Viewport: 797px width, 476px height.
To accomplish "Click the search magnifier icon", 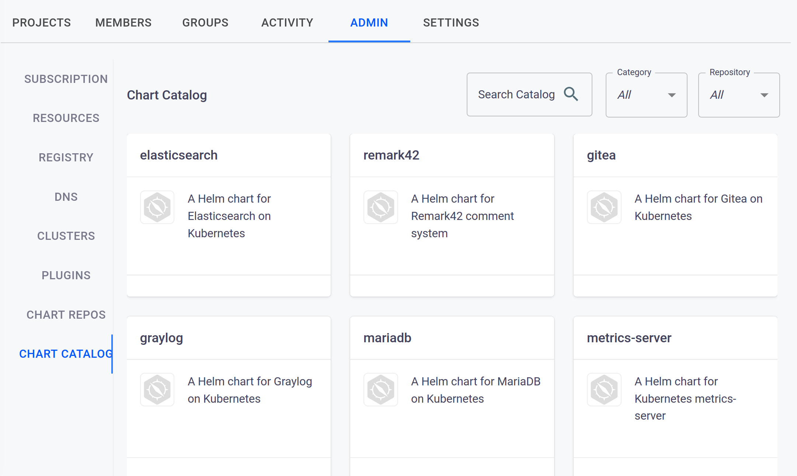I will click(x=571, y=94).
